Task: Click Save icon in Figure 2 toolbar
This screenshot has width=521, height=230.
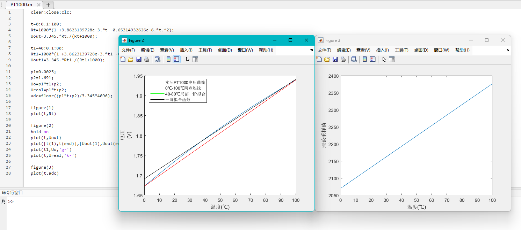Action: (x=139, y=59)
